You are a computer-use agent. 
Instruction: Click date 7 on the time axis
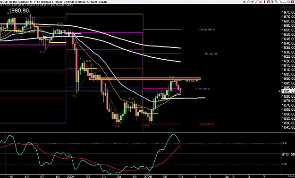(x=264, y=176)
